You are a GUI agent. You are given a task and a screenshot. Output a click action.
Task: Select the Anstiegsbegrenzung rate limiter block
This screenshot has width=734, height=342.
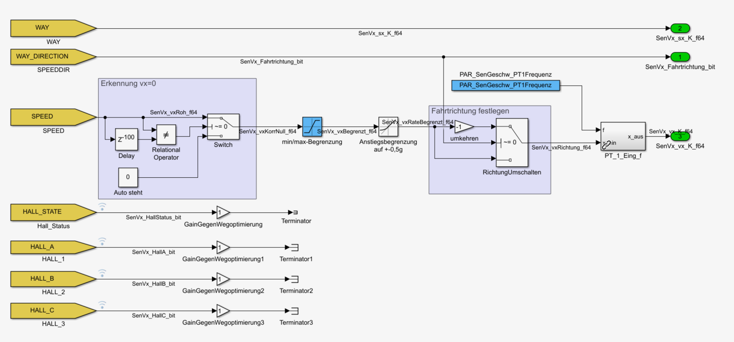[x=388, y=127]
